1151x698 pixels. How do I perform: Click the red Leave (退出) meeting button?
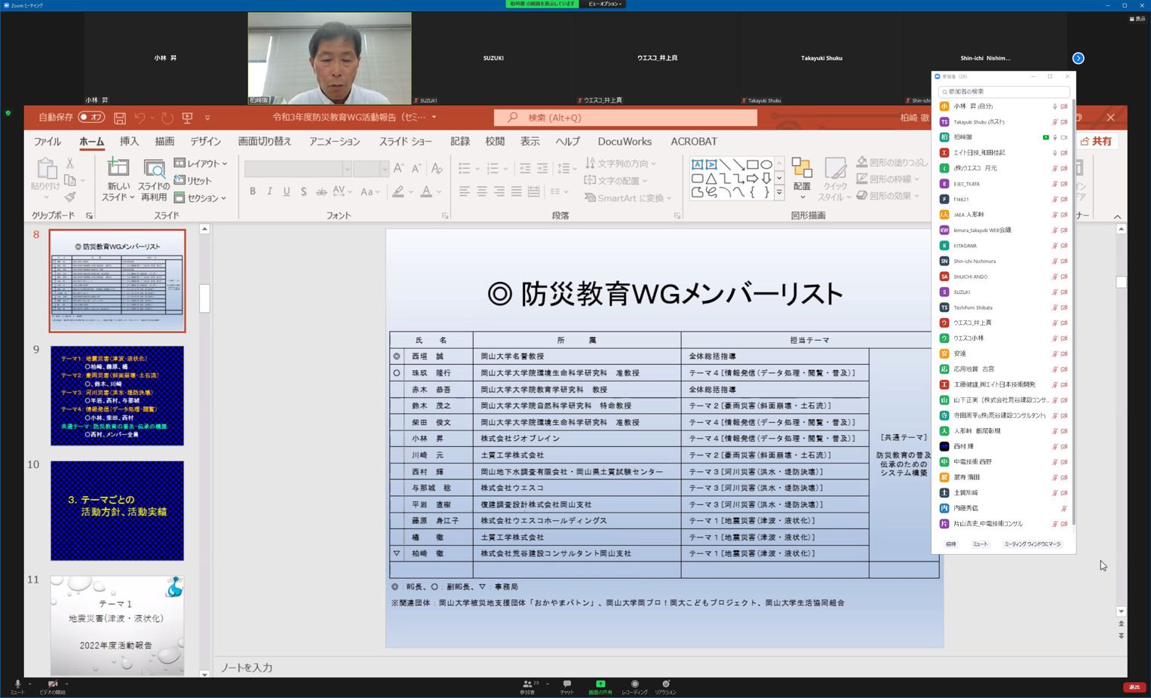1134,687
